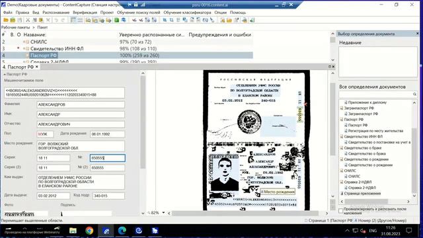Open File Explorer from the taskbar

point(73,231)
